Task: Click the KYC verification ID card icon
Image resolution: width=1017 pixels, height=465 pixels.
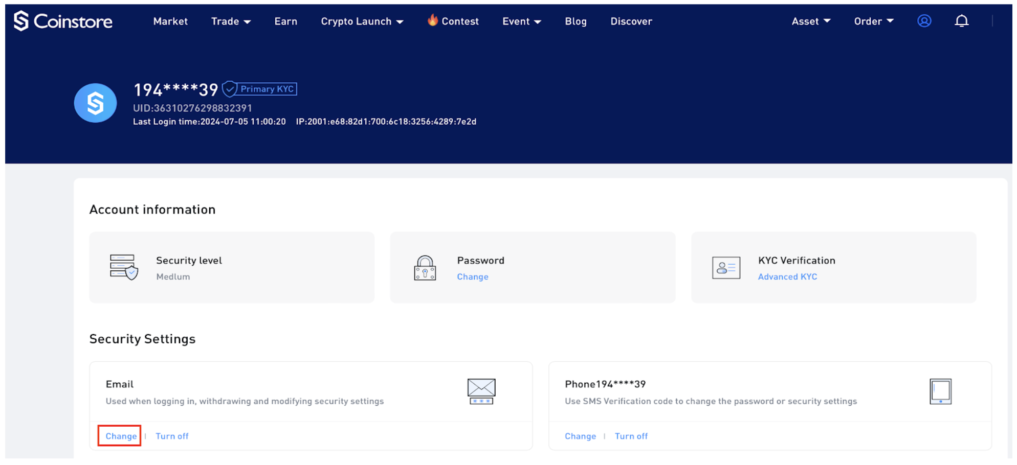Action: pos(726,267)
